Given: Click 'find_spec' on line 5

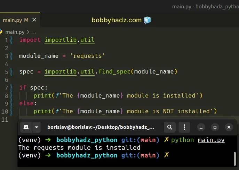Looking at the screenshot, I should click(114, 71).
